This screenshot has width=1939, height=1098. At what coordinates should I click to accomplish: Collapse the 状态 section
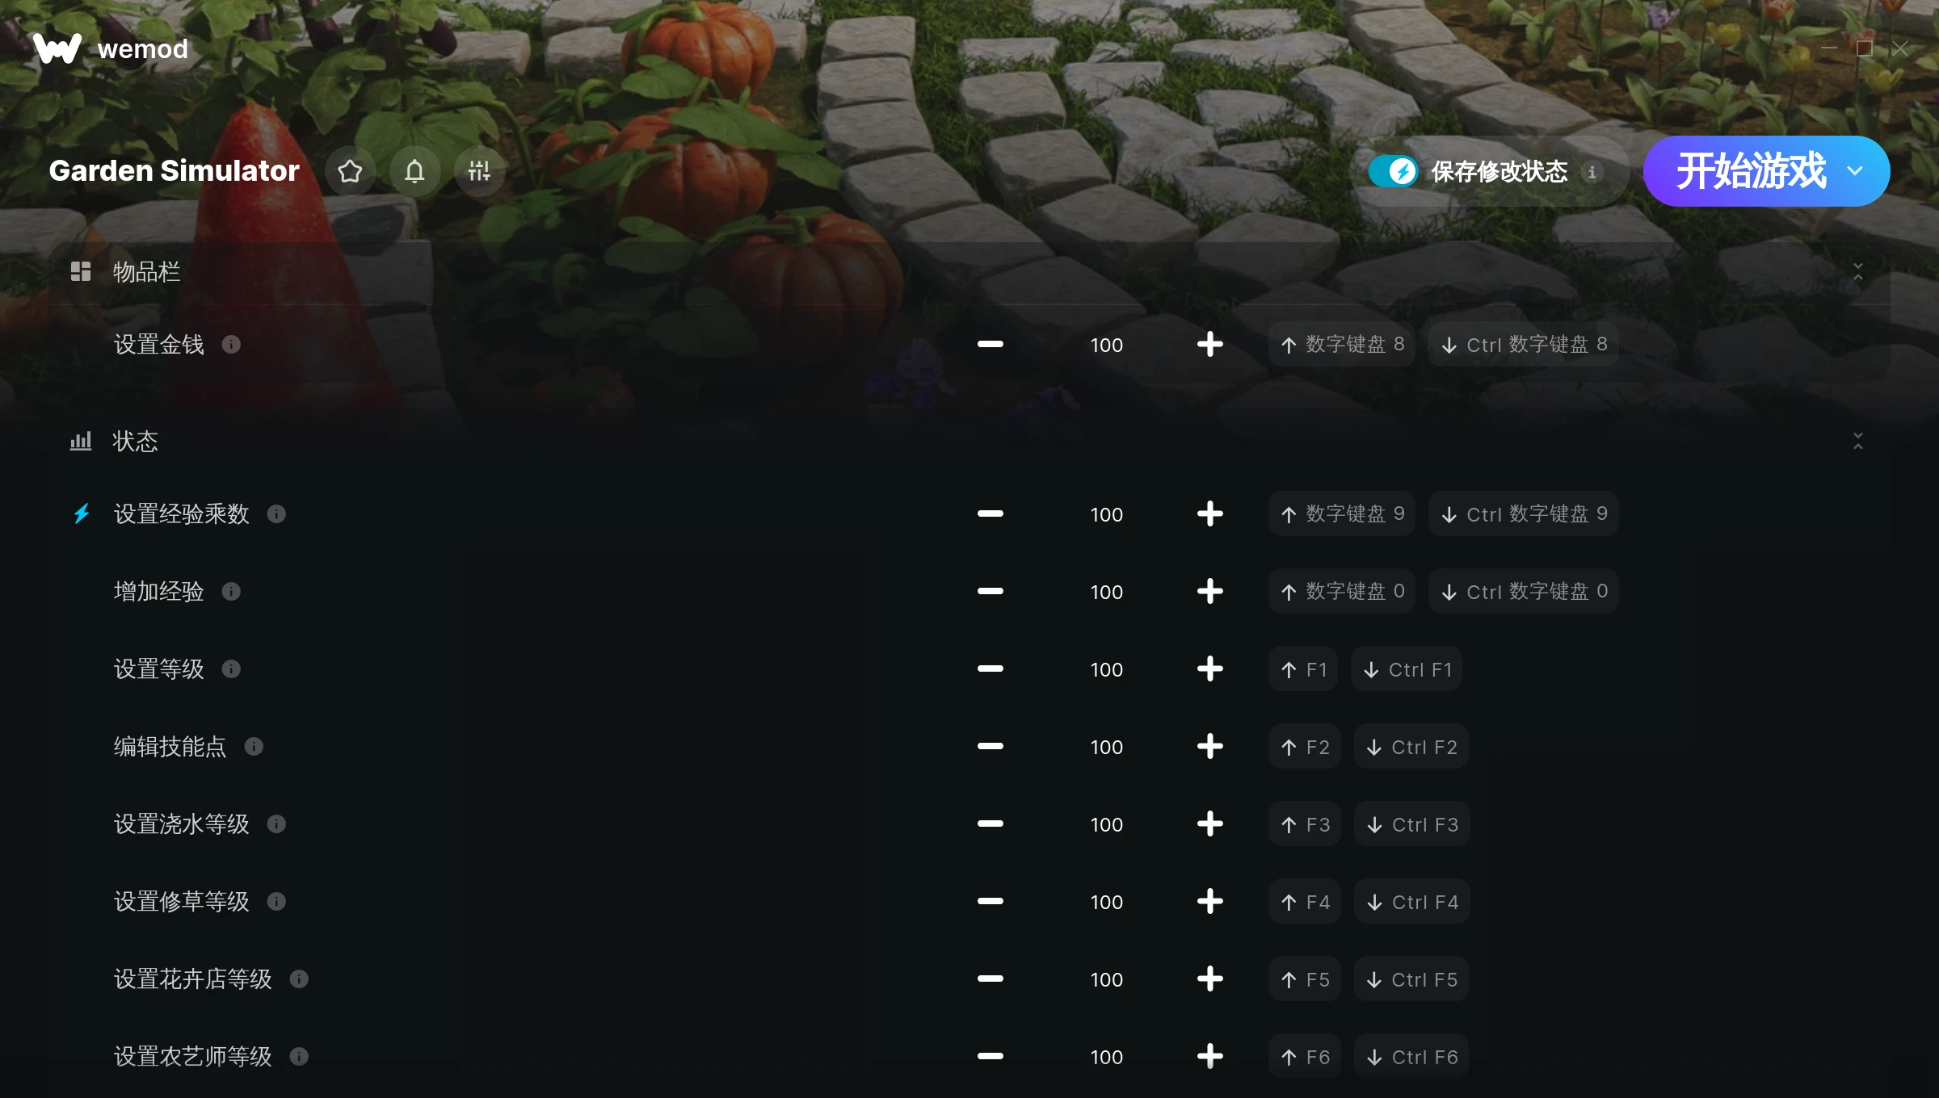pyautogui.click(x=1858, y=442)
